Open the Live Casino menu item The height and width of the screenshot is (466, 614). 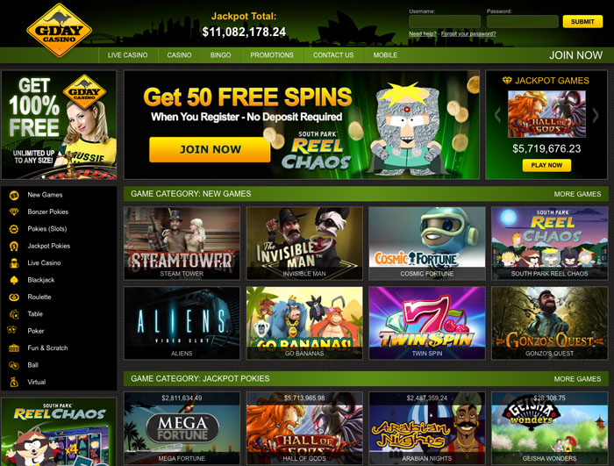coord(128,55)
